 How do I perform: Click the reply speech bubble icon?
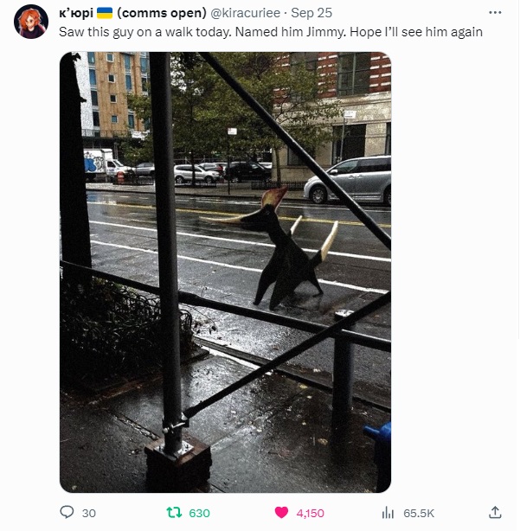click(x=67, y=512)
